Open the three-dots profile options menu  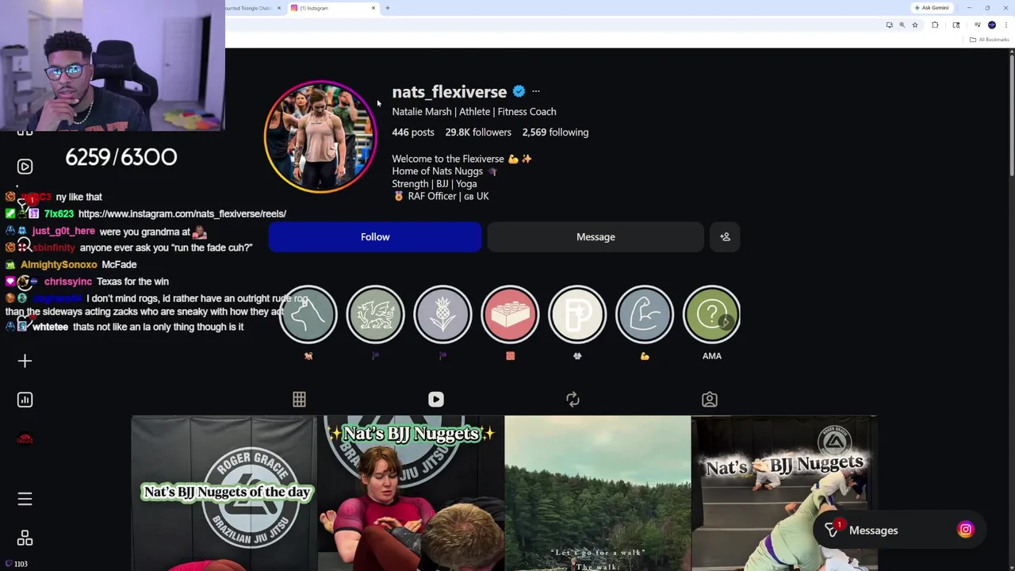point(536,92)
